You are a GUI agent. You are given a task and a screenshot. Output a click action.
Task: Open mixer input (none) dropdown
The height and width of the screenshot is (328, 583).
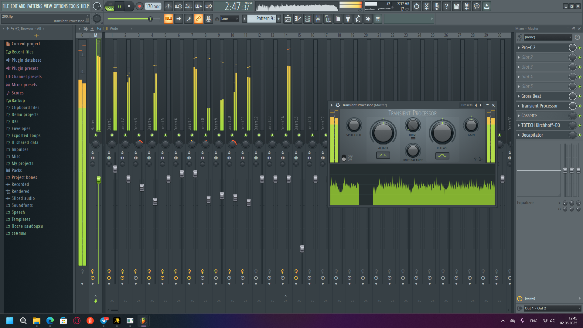tap(548, 37)
